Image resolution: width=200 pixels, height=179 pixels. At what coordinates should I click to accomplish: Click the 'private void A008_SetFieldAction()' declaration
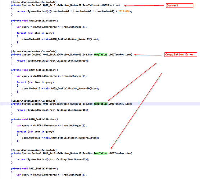coord(35,21)
